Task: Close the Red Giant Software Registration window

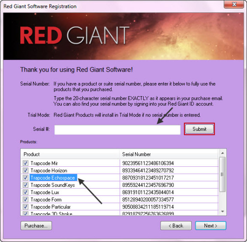Action: (x=234, y=4)
